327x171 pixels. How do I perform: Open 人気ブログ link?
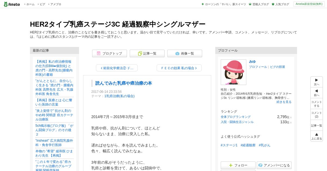click(x=282, y=4)
